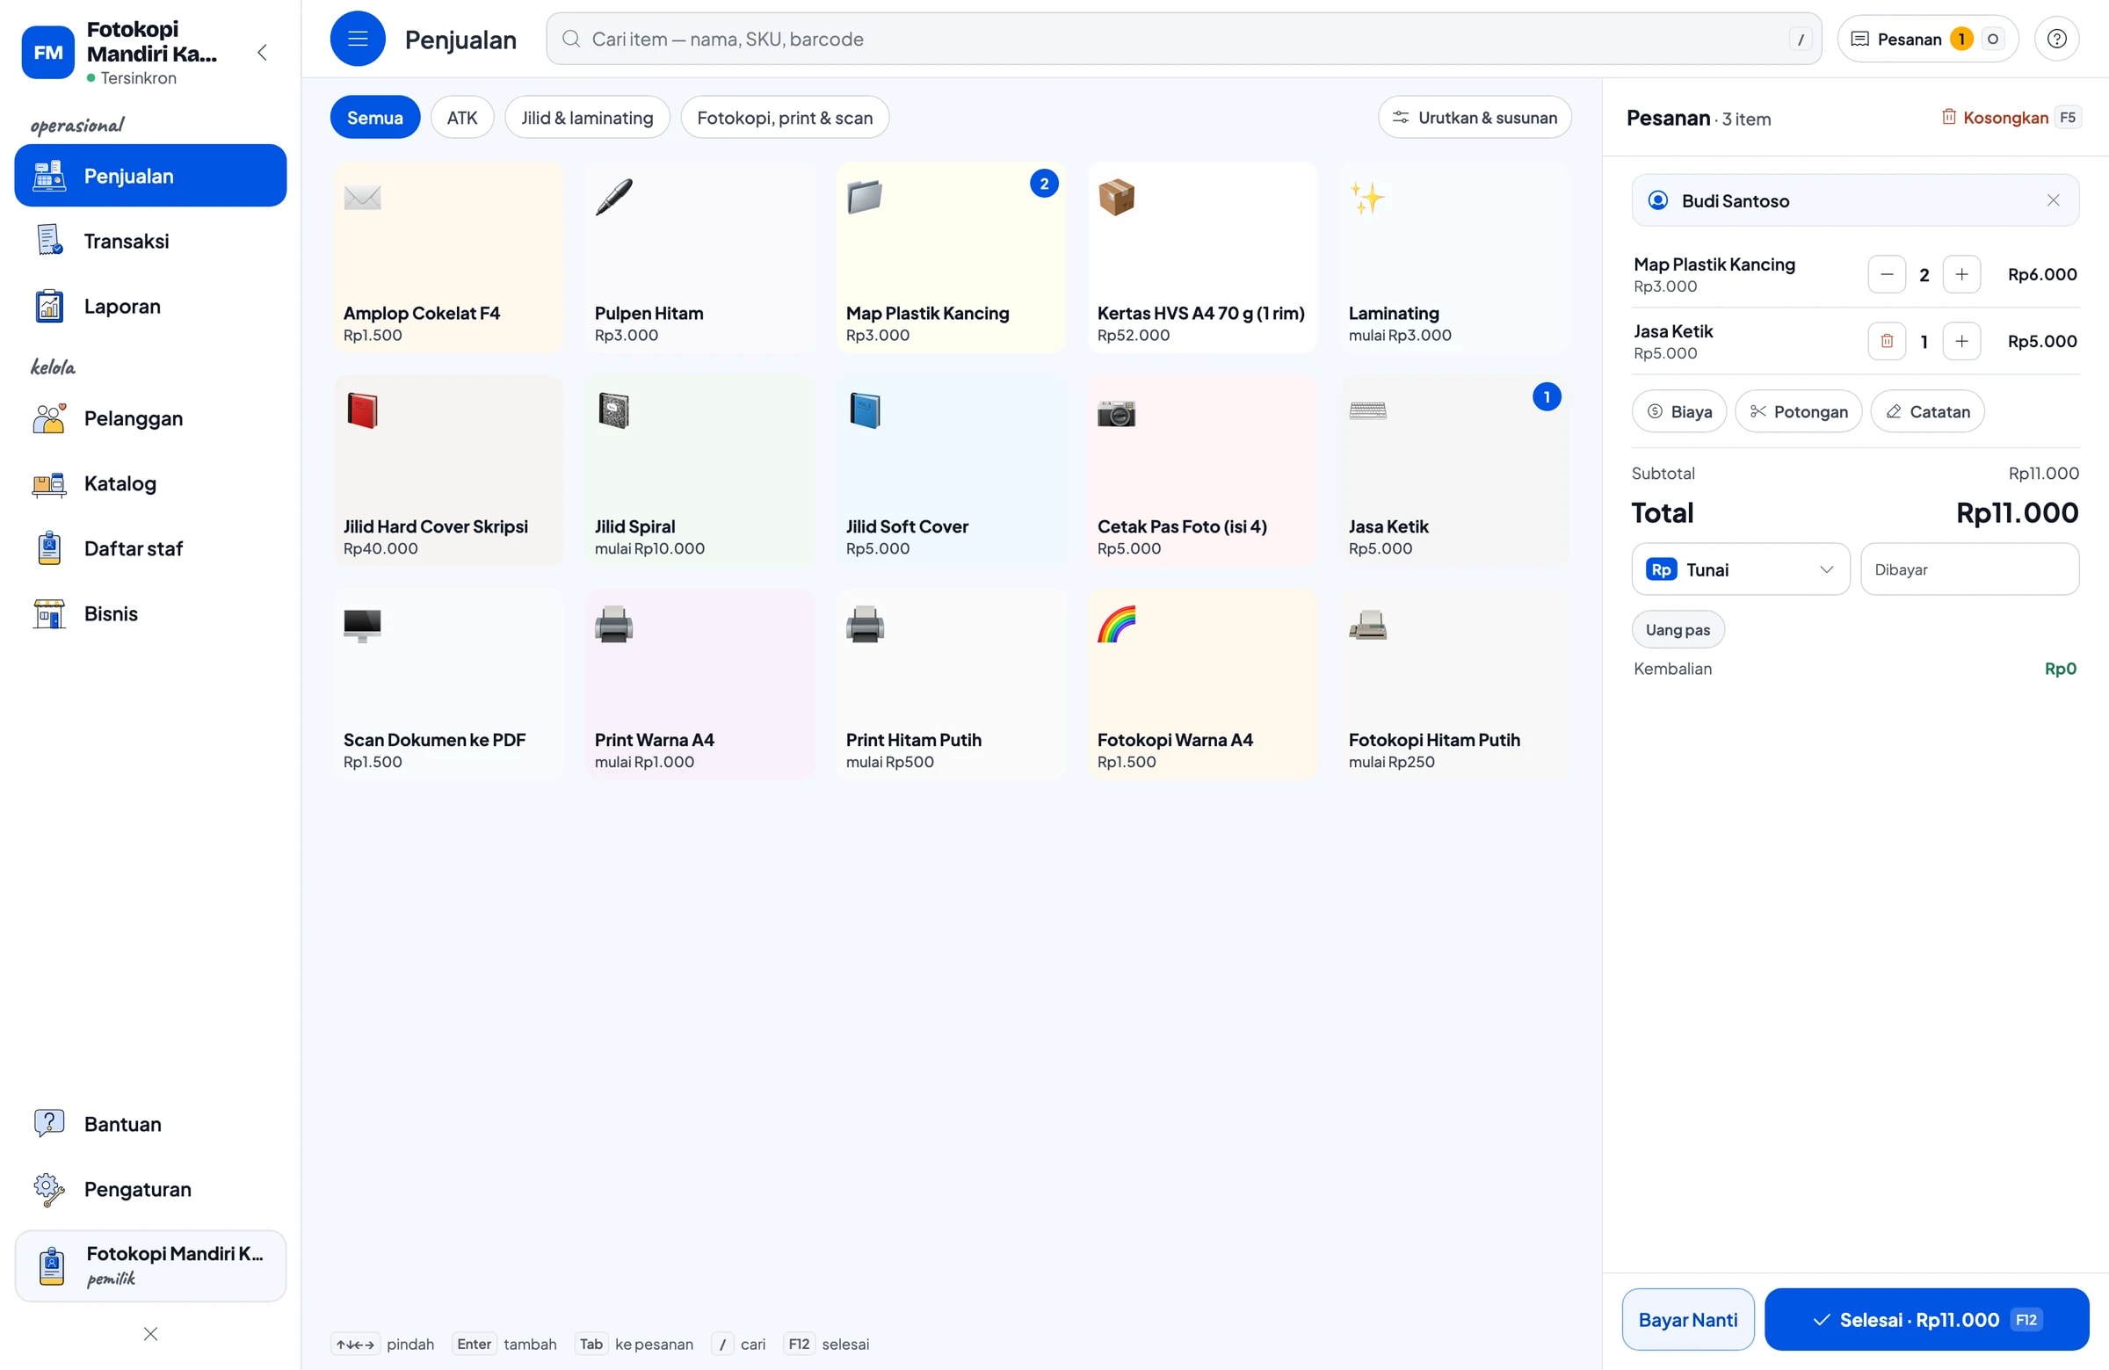Increase Jasa Ketik quantity
2109x1370 pixels.
point(1962,341)
